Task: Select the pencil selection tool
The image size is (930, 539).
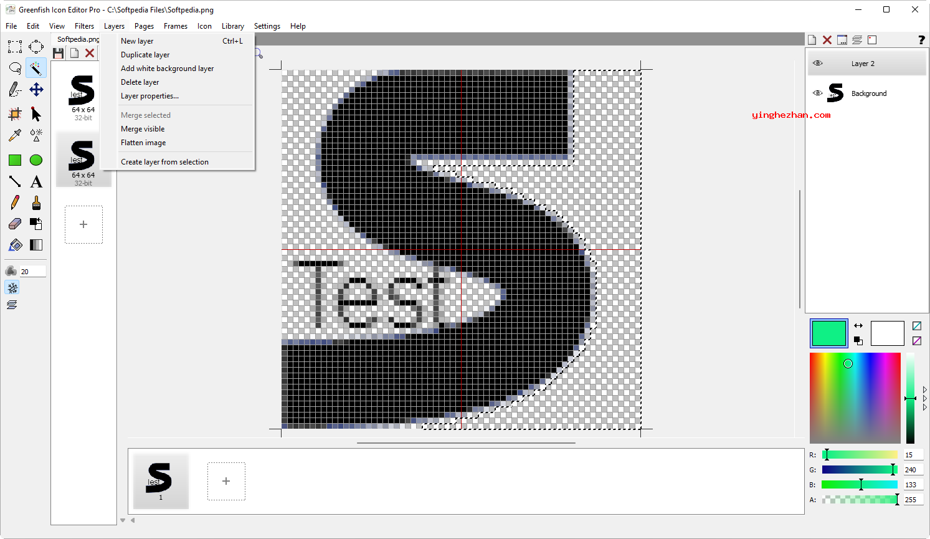Action: coord(15,89)
